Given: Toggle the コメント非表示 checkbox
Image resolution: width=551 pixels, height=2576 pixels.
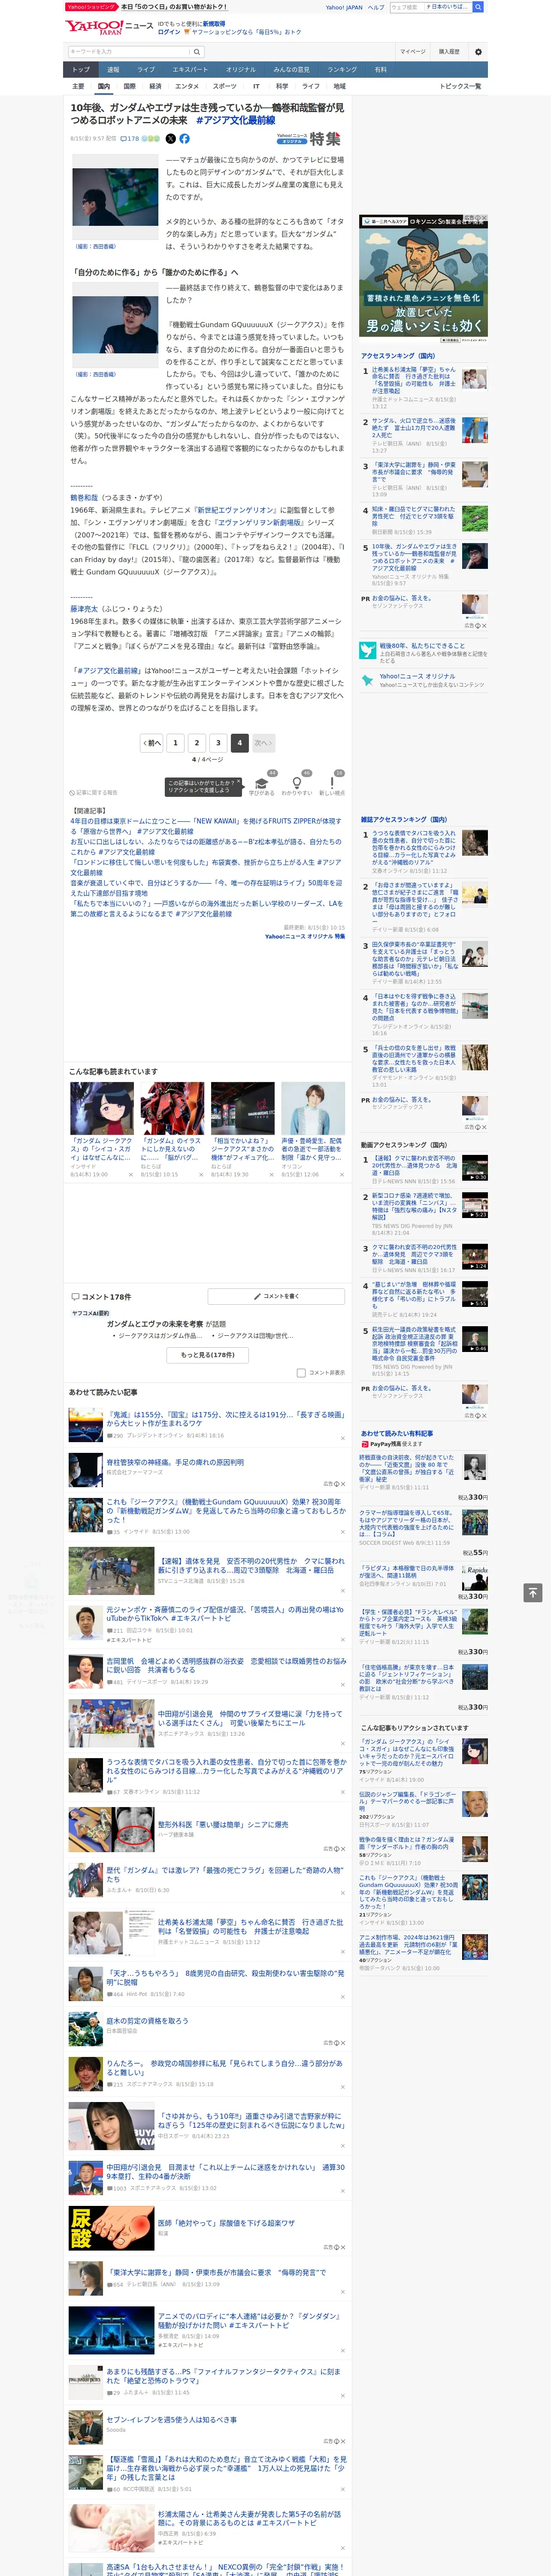Looking at the screenshot, I should pyautogui.click(x=301, y=1372).
